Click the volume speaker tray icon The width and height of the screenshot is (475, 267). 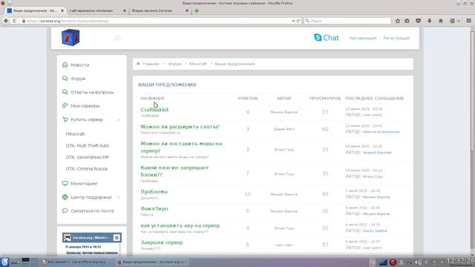click(x=418, y=262)
